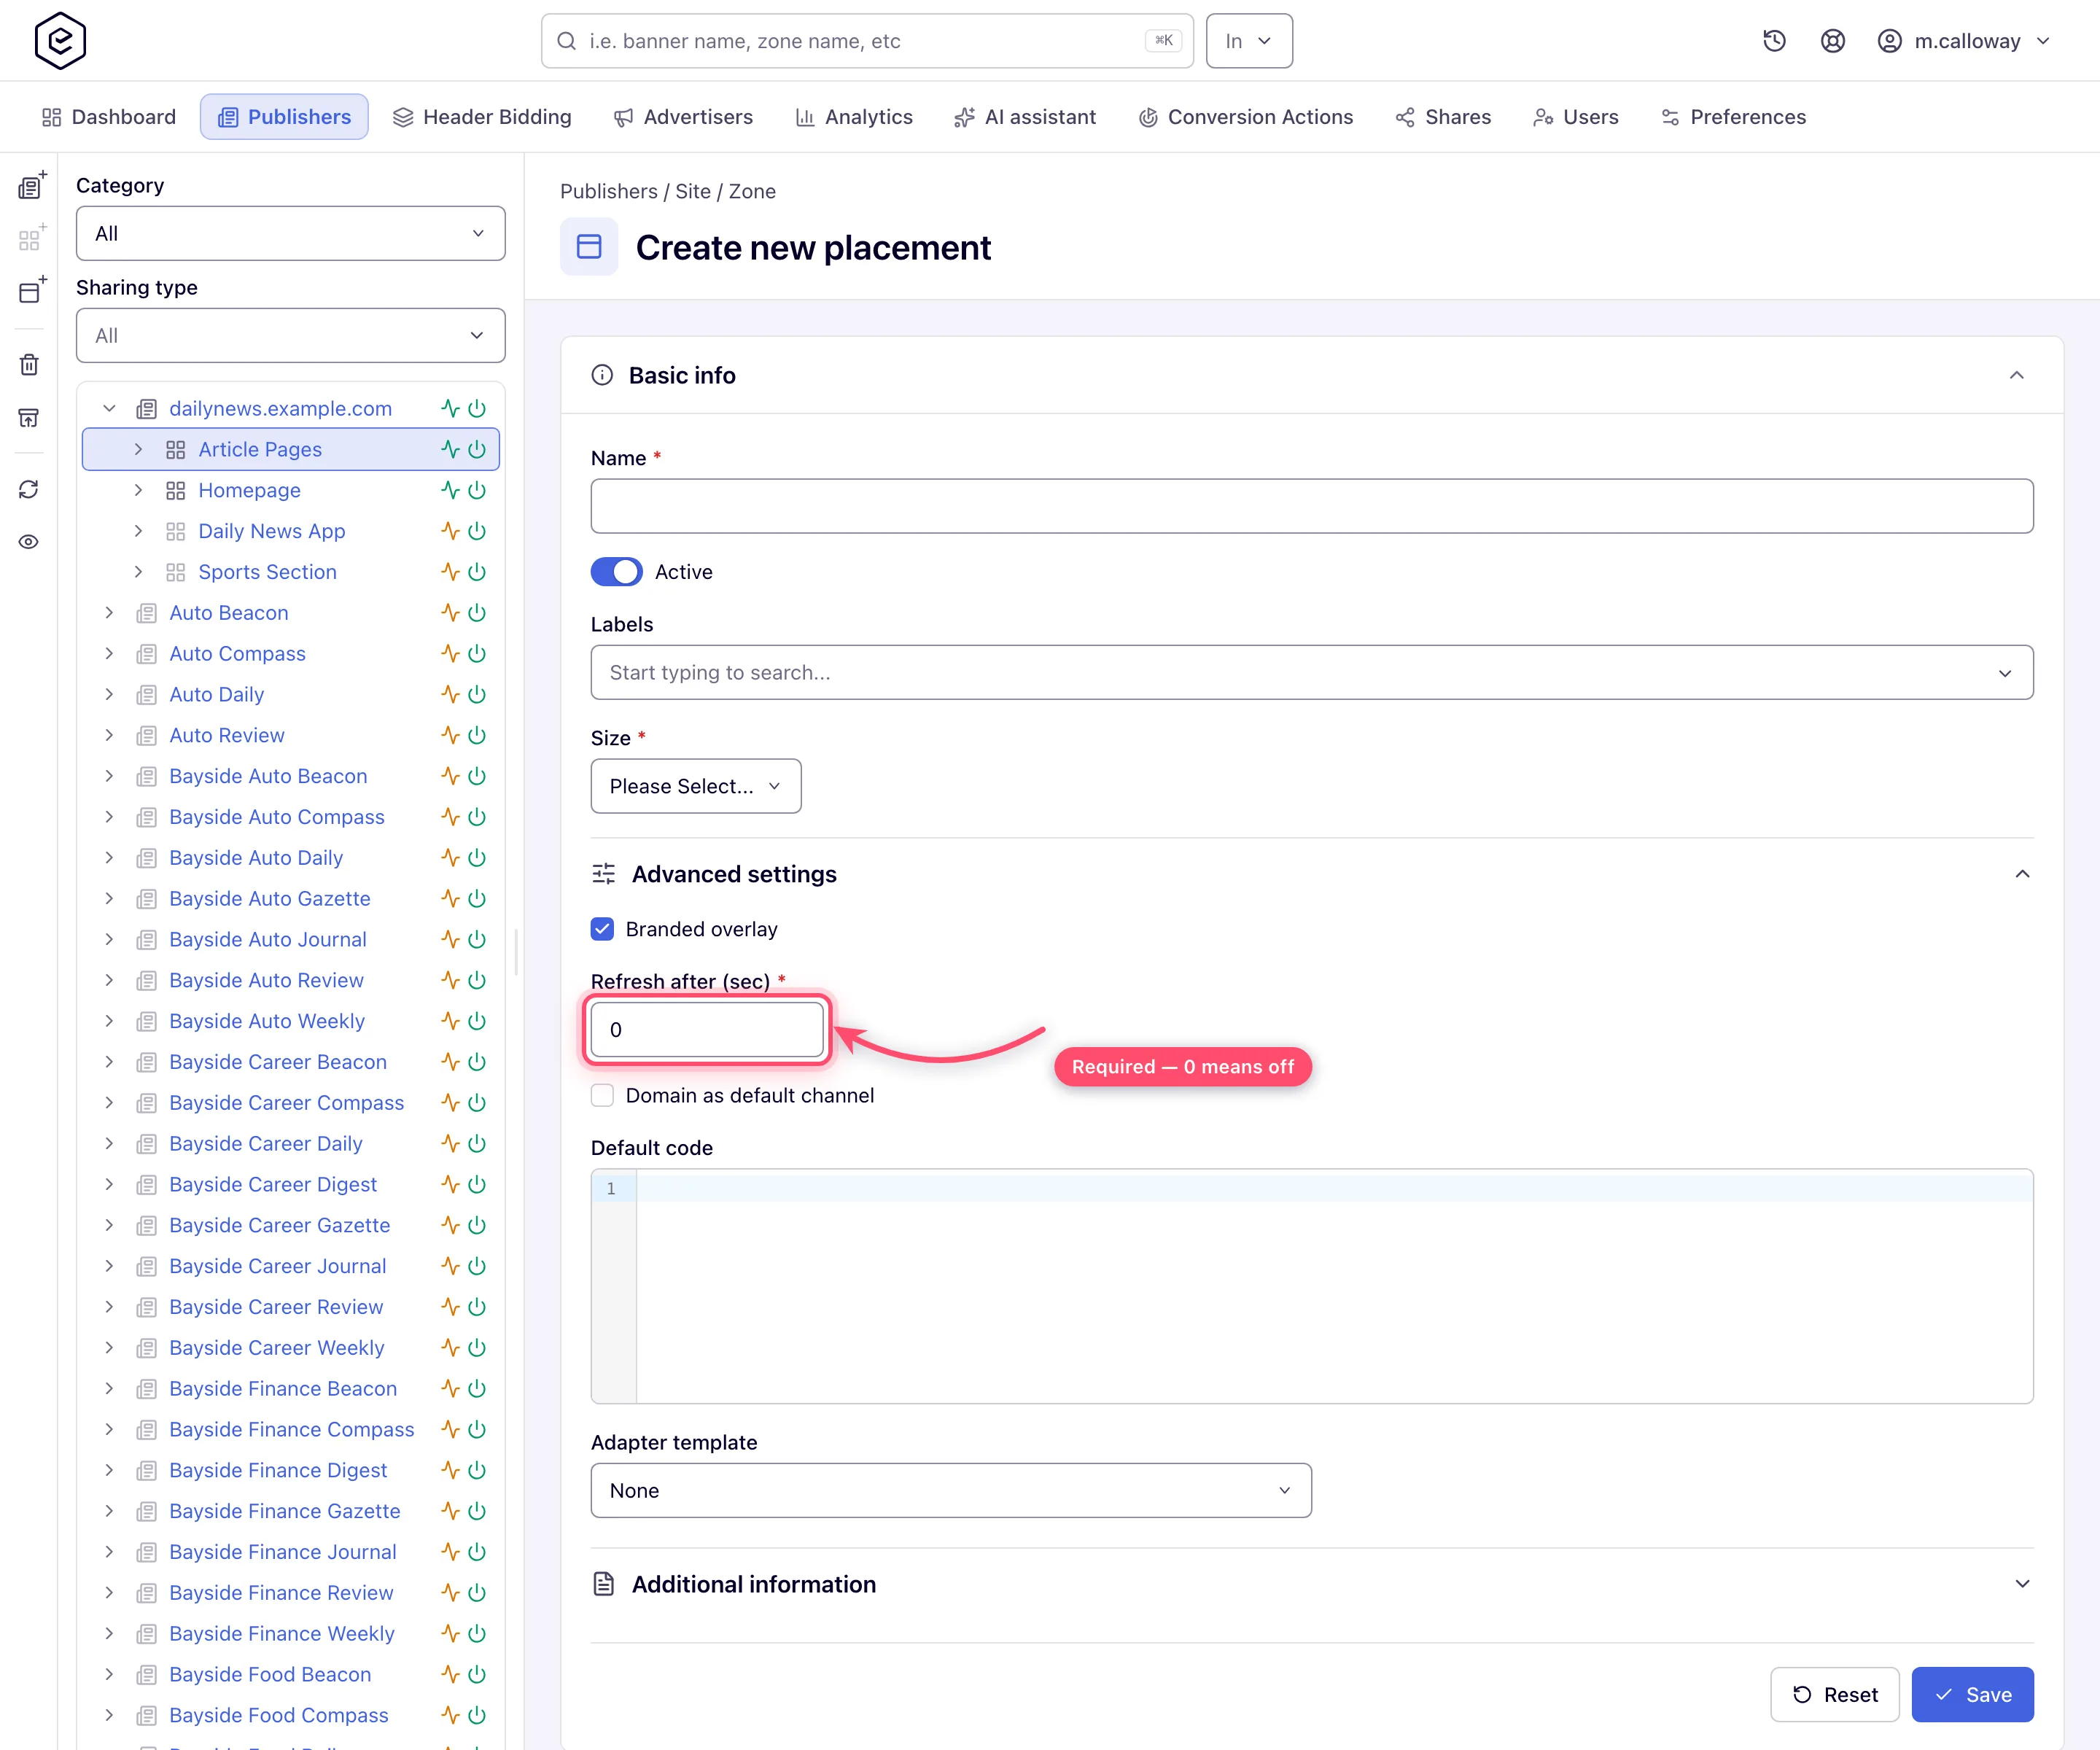
Task: Click the power icon for Homepage
Action: coord(477,490)
